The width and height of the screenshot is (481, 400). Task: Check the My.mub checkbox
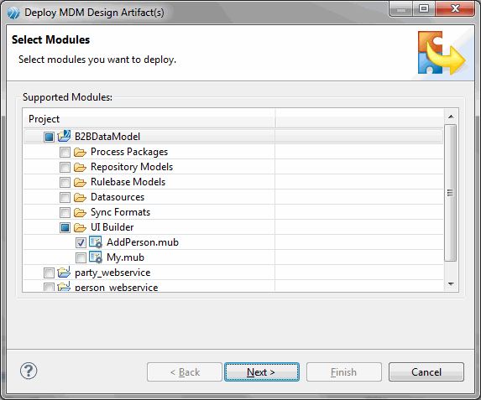(x=81, y=257)
